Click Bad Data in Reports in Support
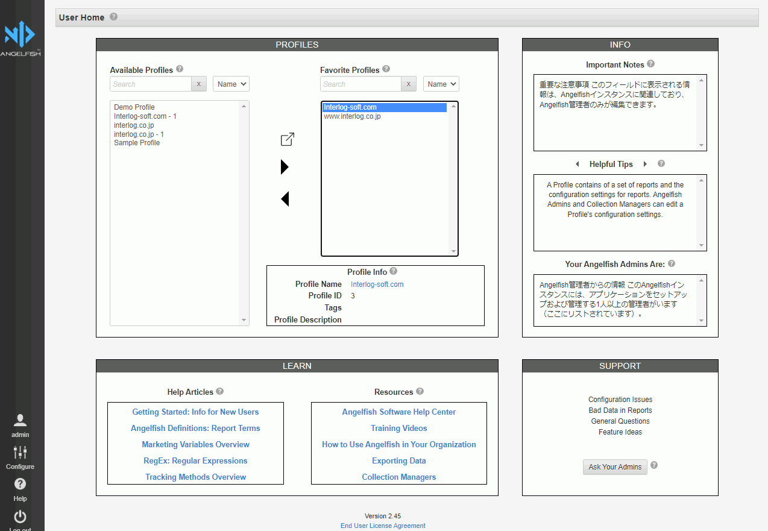This screenshot has height=531, width=768. tap(620, 410)
